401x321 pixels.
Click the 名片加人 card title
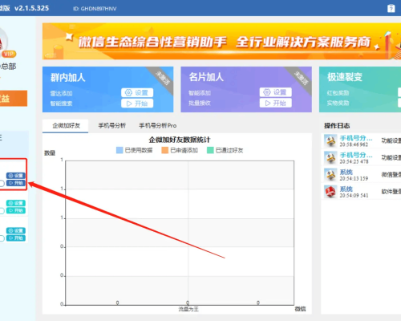[206, 77]
